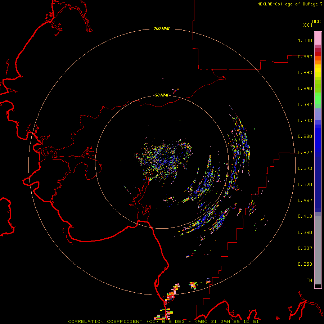
Task: Click the 100 NMI range ring label
Action: [162, 28]
